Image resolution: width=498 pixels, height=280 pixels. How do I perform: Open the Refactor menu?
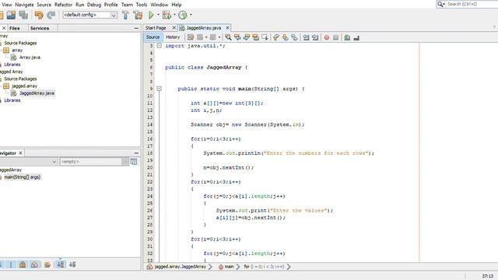[x=63, y=5]
